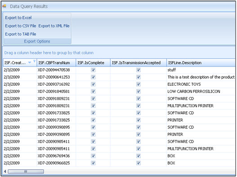Click the Data Query Results window icon
This screenshot has height=177, width=237.
click(4, 6)
